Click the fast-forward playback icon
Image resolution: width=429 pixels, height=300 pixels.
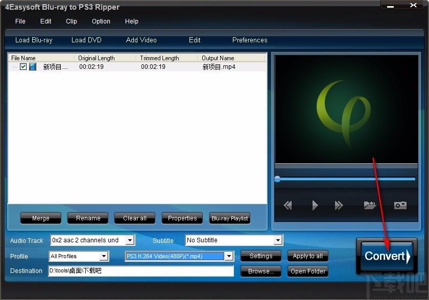tap(339, 205)
